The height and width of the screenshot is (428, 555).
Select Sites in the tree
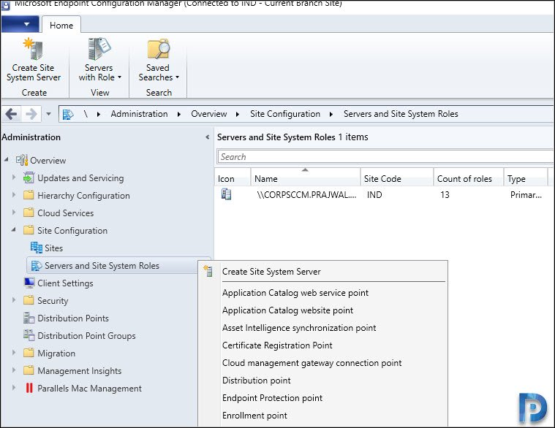(54, 248)
